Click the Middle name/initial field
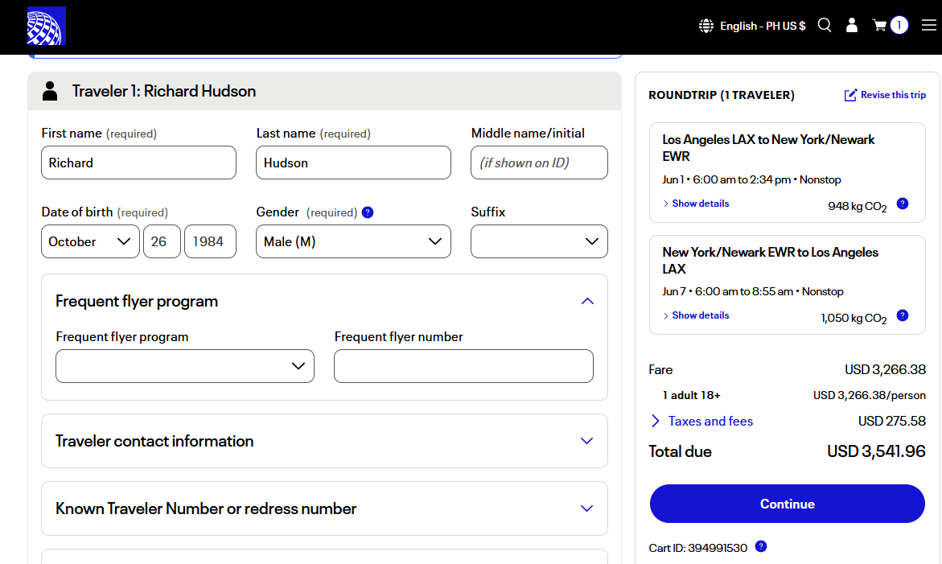Viewport: 942px width, 564px height. point(539,163)
